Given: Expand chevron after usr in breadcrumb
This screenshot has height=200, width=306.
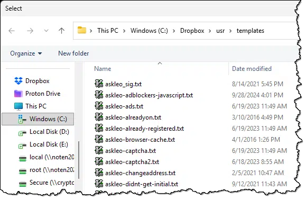Looking at the screenshot, I should (x=230, y=31).
